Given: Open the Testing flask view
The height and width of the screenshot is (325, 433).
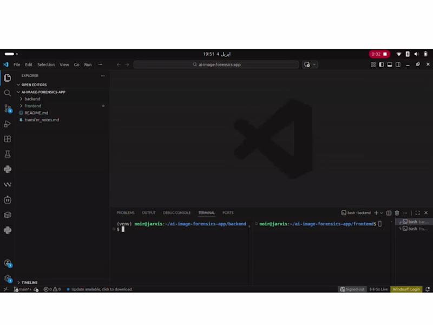Looking at the screenshot, I should tap(8, 154).
